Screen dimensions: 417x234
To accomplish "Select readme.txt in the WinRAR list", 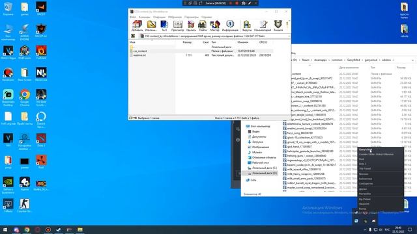I will click(x=139, y=55).
